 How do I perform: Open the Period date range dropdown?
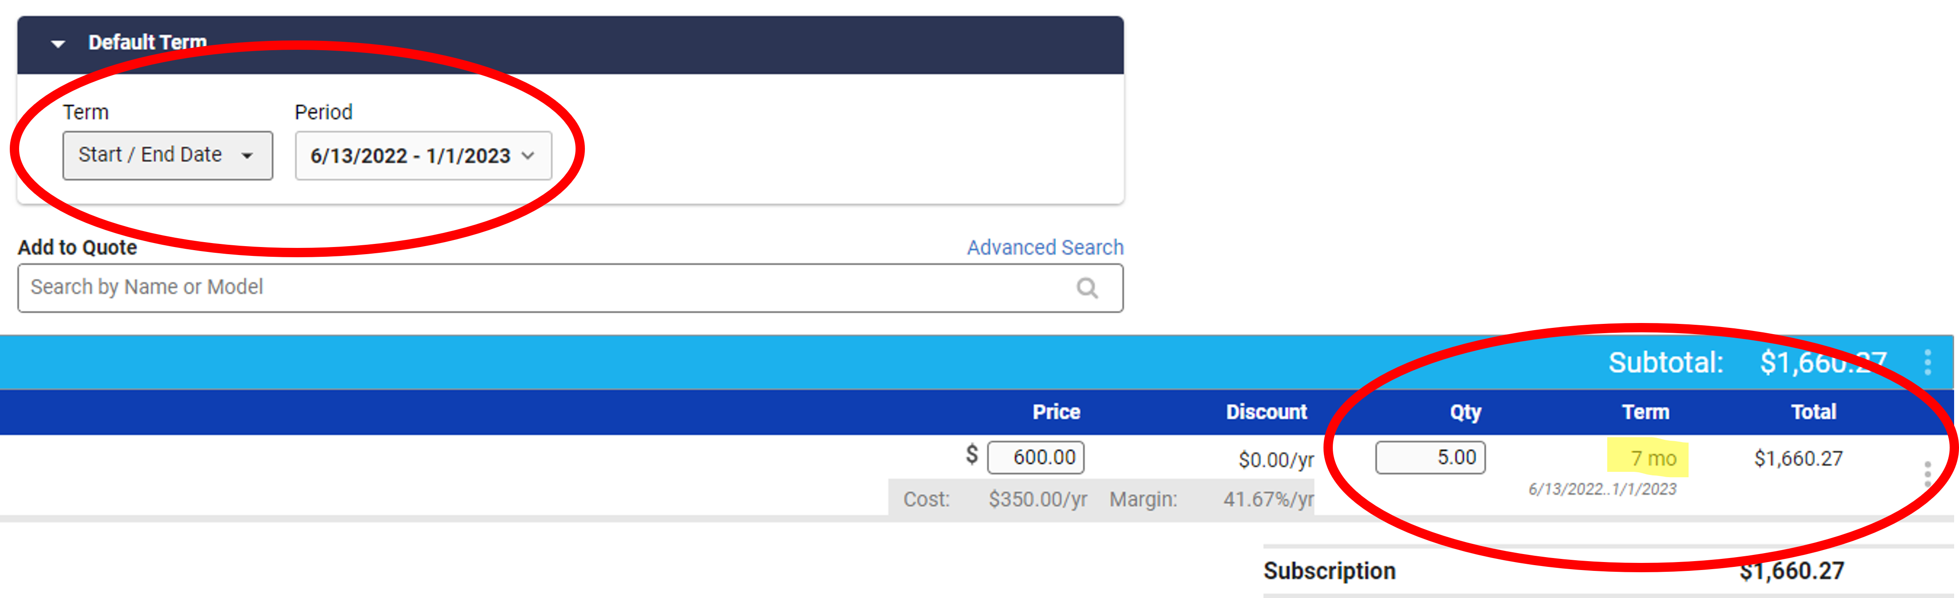(423, 156)
